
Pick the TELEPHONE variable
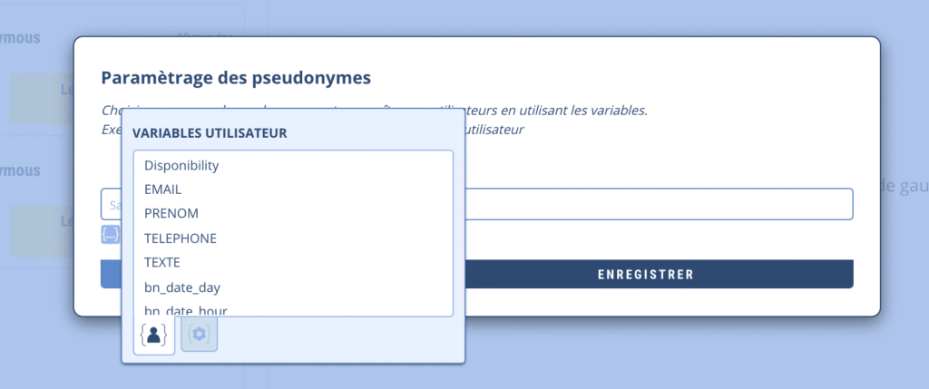(181, 238)
